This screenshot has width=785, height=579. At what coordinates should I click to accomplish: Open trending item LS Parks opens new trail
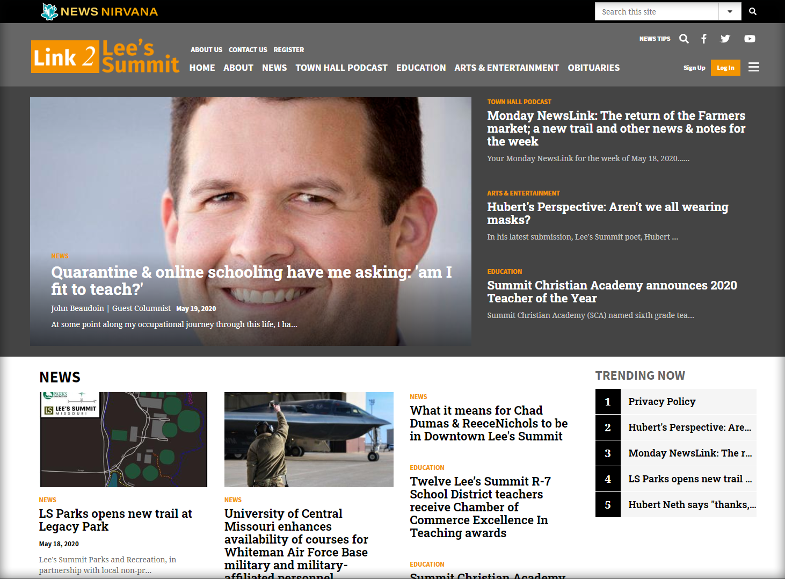(x=676, y=479)
